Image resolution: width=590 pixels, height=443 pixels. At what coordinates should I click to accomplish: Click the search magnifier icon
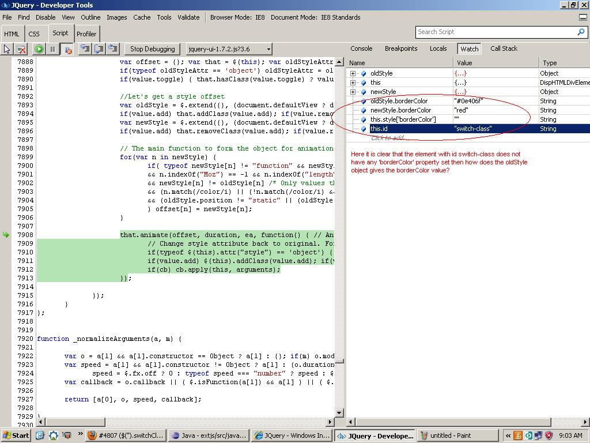[581, 32]
